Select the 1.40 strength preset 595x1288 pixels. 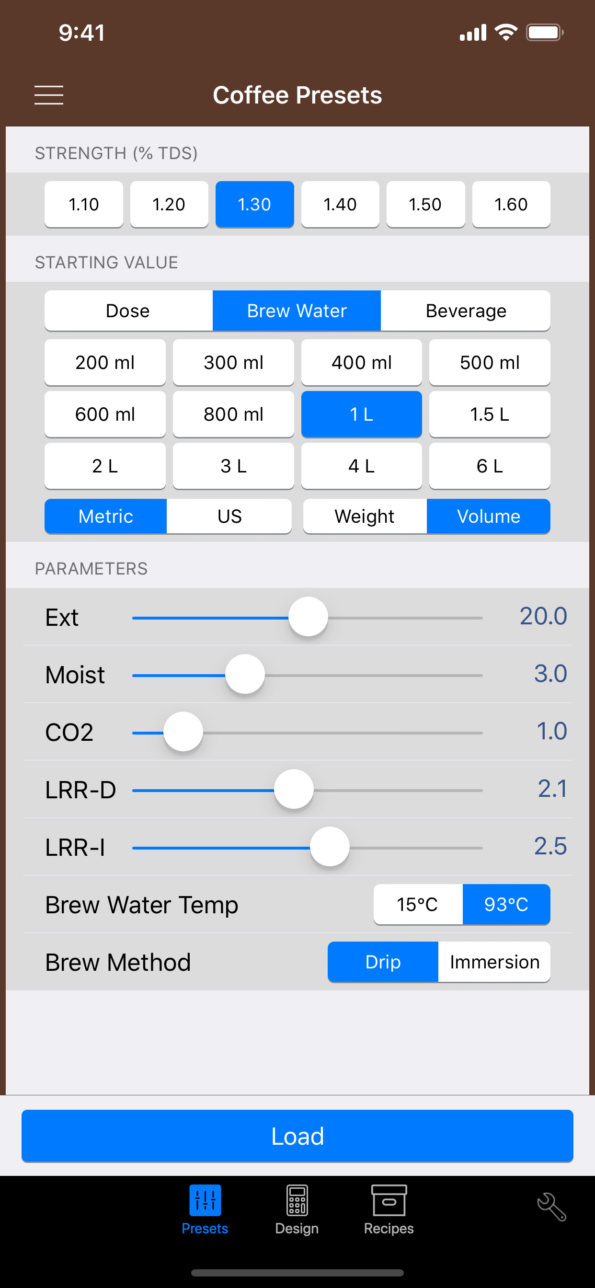tap(340, 205)
